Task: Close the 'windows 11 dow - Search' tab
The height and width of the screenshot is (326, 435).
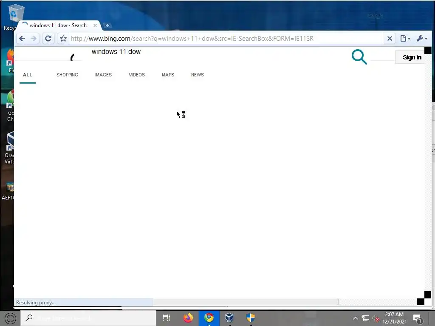Action: coord(95,25)
